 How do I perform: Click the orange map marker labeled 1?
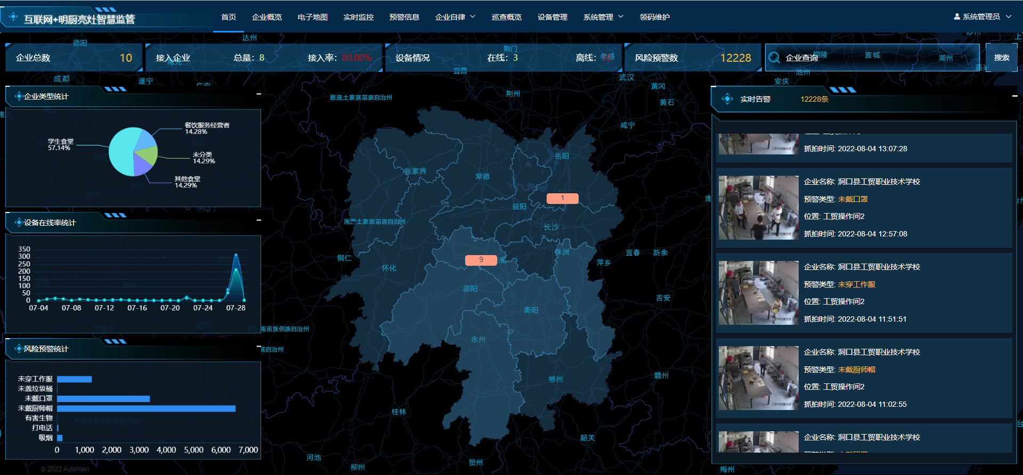[562, 198]
